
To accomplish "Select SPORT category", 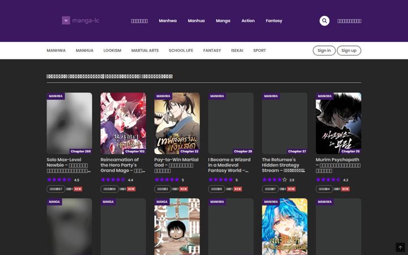I will (260, 50).
